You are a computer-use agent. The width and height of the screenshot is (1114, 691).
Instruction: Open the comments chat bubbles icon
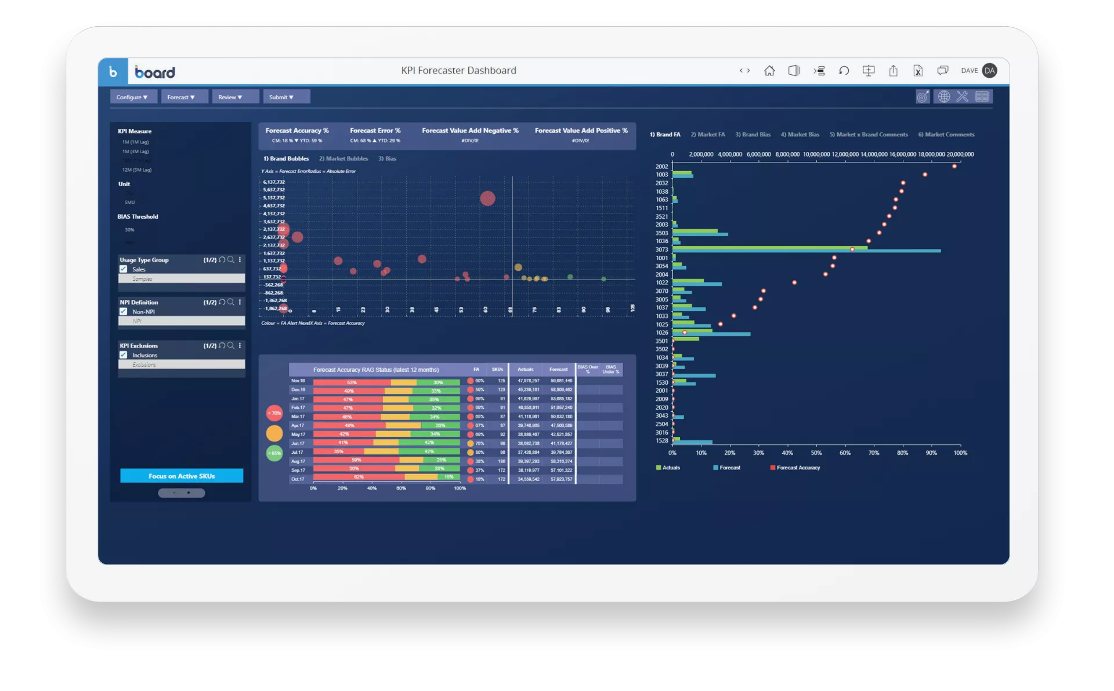pos(943,71)
